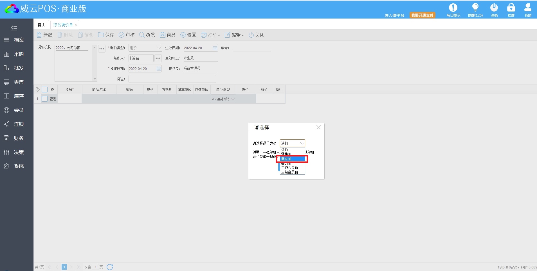Open the 决策 sidebar section
Image resolution: width=537 pixels, height=271 pixels.
tap(17, 152)
